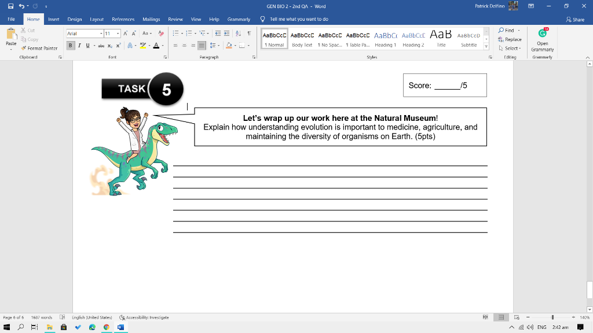Switch to Review tab
The image size is (593, 333).
[175, 19]
